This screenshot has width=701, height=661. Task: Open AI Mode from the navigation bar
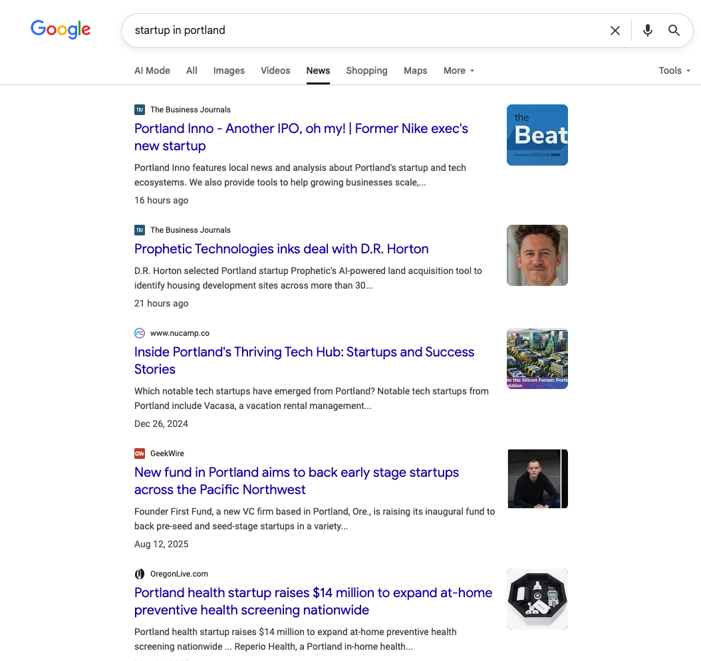(x=152, y=70)
